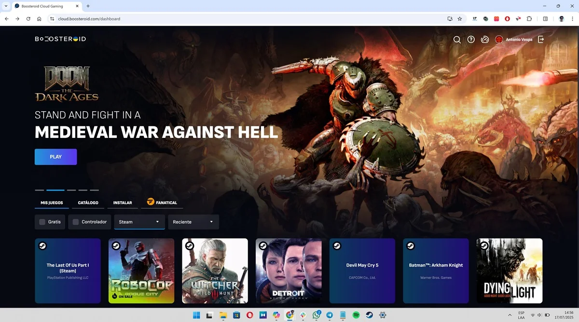Click the help question mark icon

(x=471, y=40)
